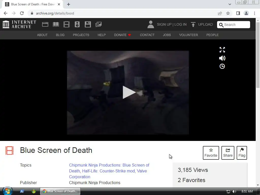Open the PROJECTS menu item
260x195 pixels.
(81, 35)
